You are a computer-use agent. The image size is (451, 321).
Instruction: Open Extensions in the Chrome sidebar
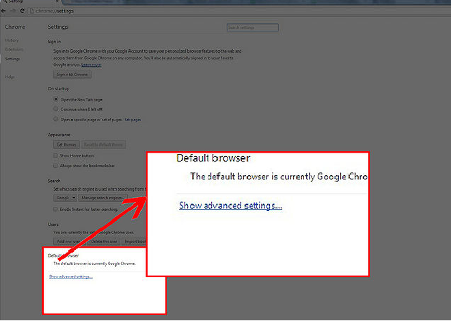point(14,49)
